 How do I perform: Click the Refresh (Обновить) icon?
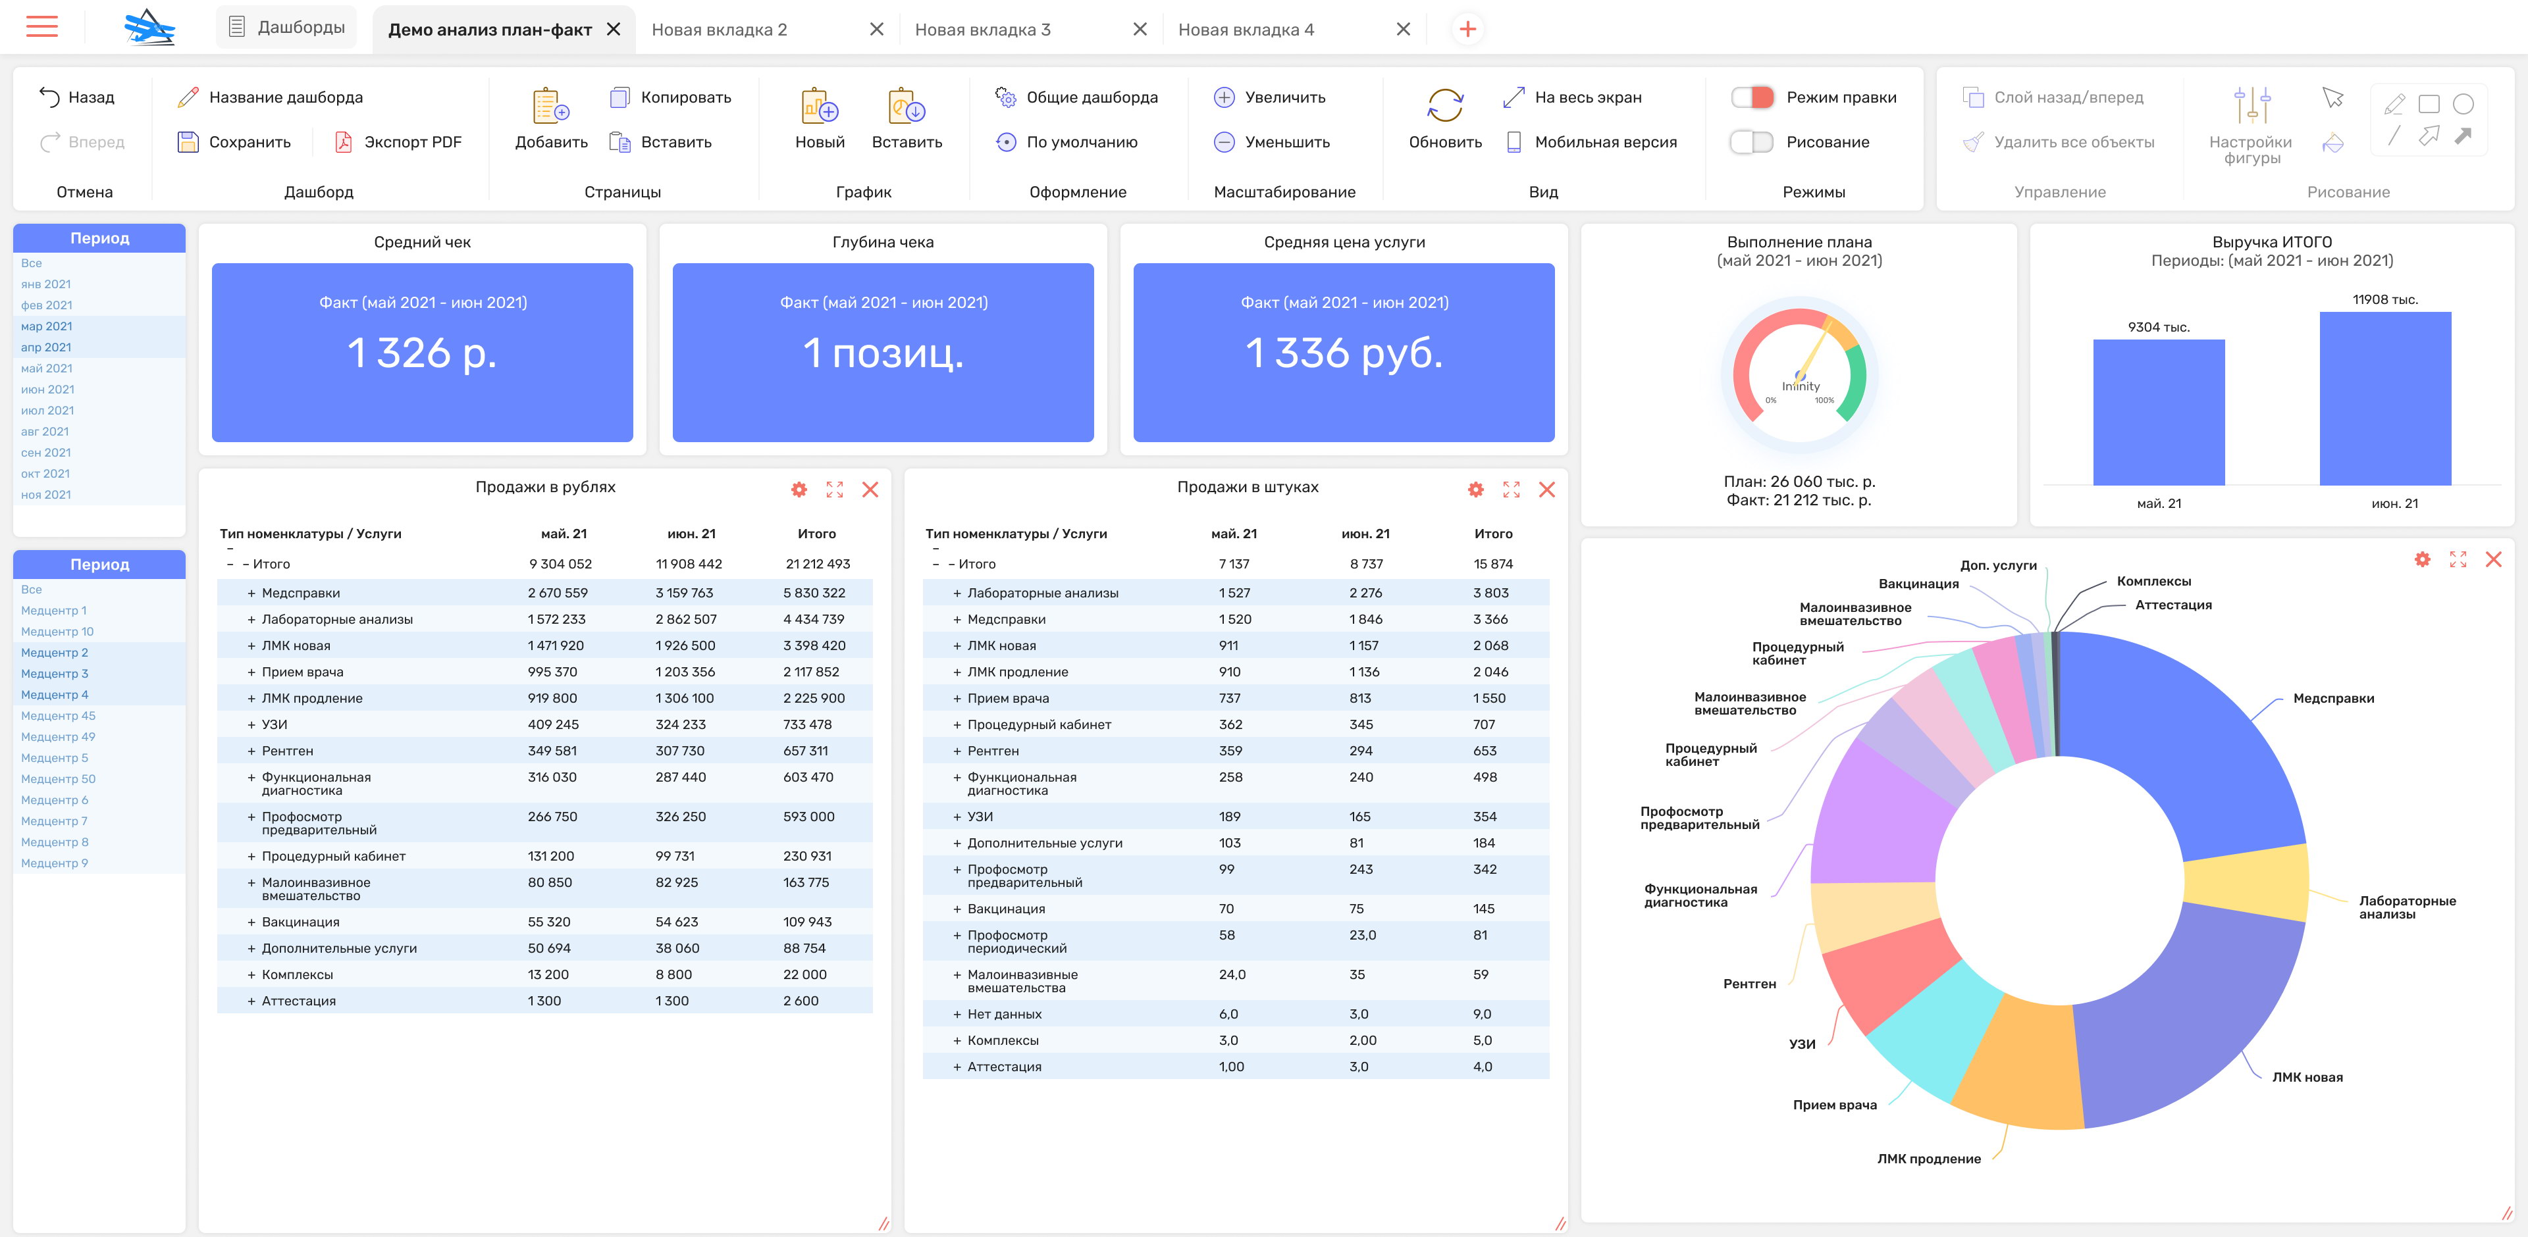tap(1444, 106)
